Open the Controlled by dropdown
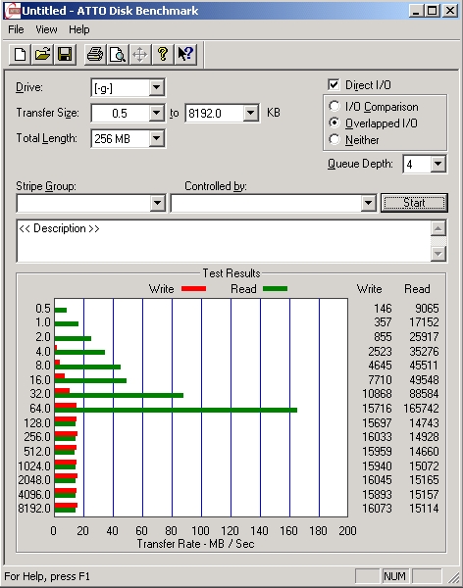 click(x=368, y=203)
